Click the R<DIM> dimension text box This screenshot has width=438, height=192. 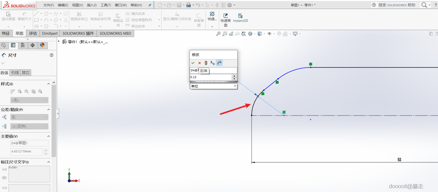pyautogui.click(x=29, y=174)
